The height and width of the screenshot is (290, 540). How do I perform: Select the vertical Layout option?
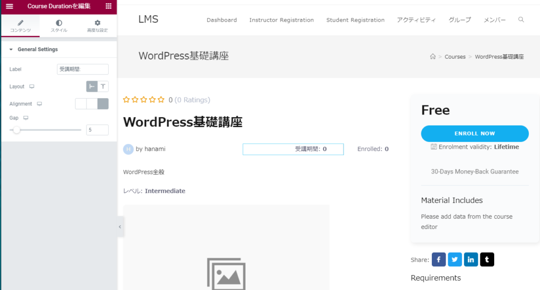(x=103, y=86)
